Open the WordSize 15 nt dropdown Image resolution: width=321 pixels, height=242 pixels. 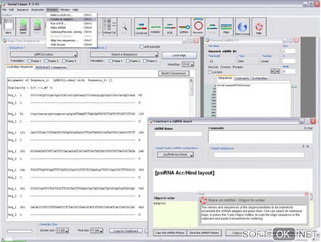click(188, 64)
